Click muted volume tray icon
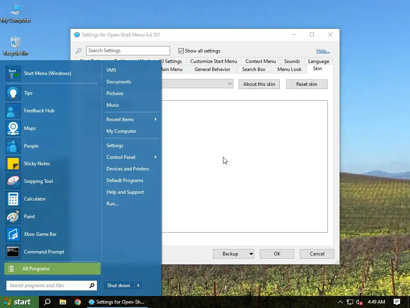This screenshot has height=308, width=410. tap(359, 302)
